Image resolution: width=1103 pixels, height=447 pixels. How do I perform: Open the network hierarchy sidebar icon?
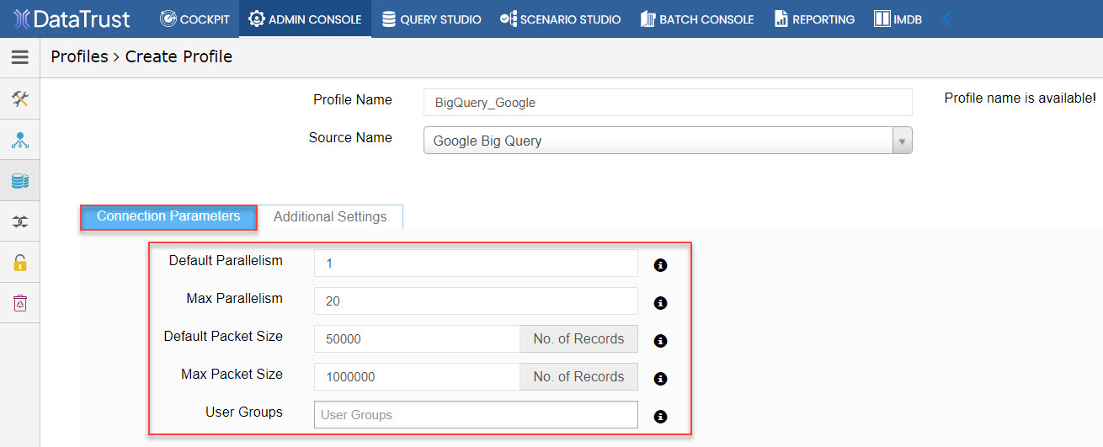click(20, 140)
